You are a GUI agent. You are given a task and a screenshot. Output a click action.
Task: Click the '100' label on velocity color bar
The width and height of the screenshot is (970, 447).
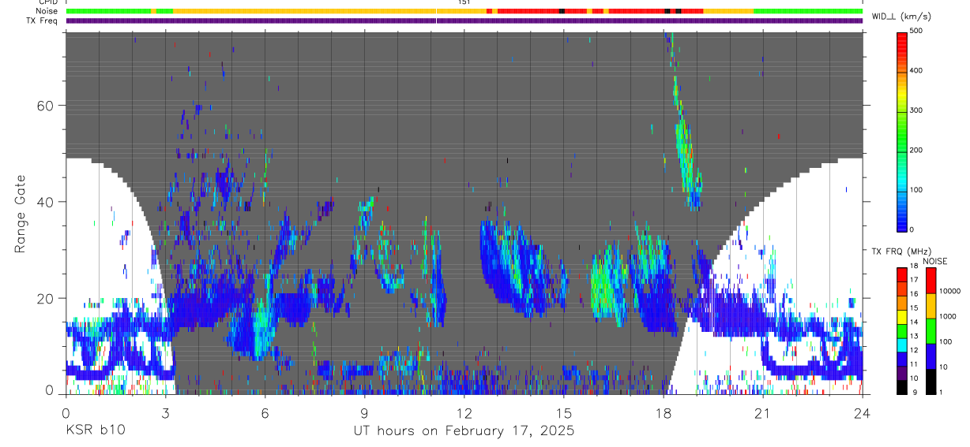[x=917, y=190]
